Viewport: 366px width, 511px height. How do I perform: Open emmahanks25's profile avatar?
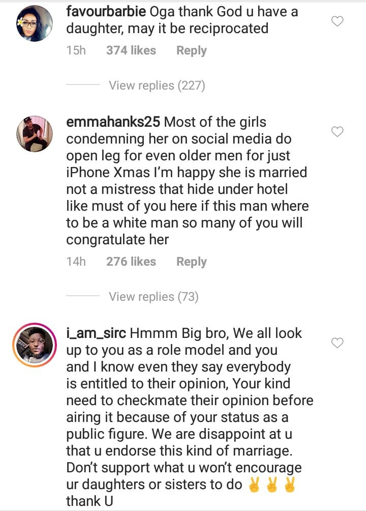pyautogui.click(x=35, y=134)
